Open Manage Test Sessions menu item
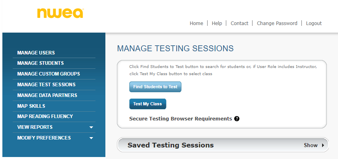 [47, 85]
